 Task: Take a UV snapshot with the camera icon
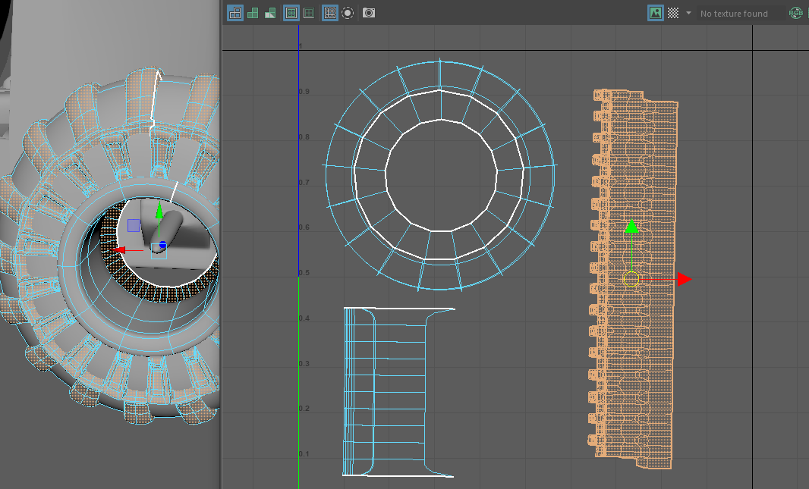[x=368, y=13]
